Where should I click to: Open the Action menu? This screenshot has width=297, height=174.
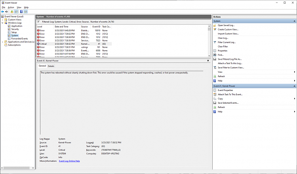pos(11,8)
